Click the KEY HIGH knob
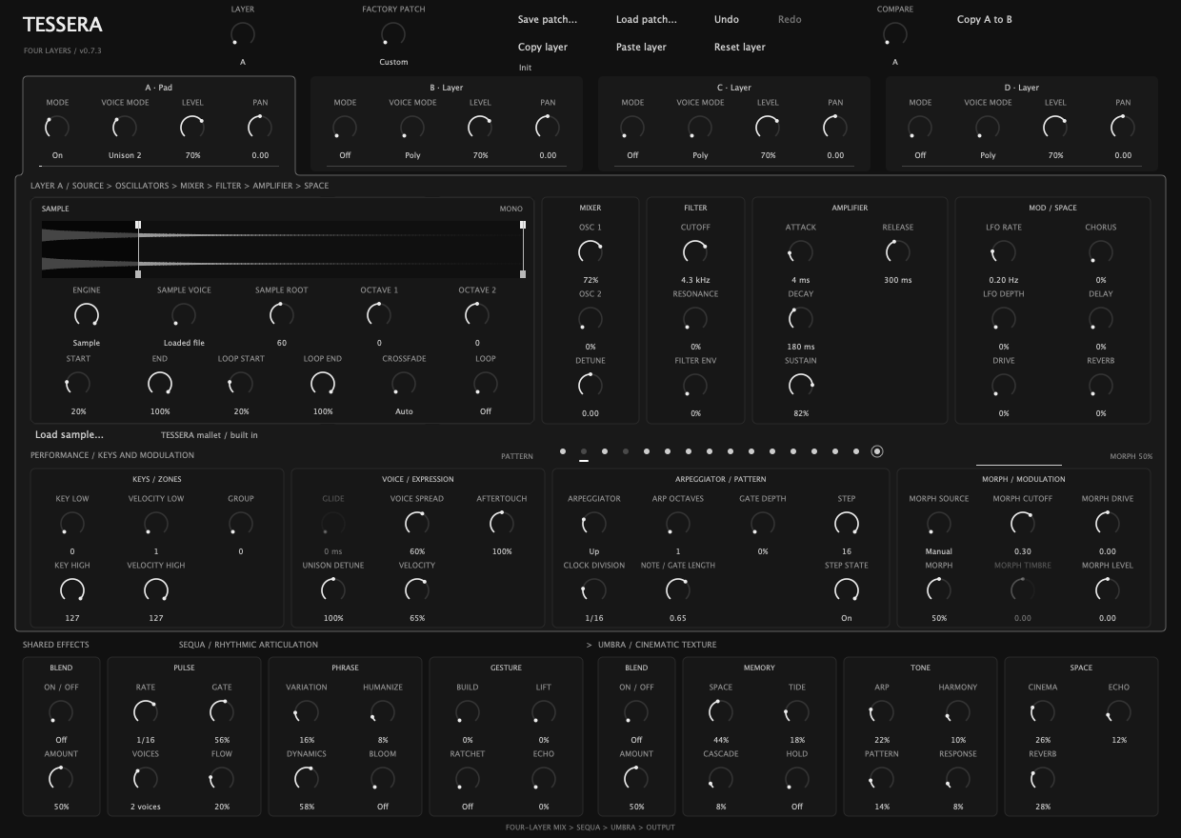The height and width of the screenshot is (838, 1181). coord(72,590)
